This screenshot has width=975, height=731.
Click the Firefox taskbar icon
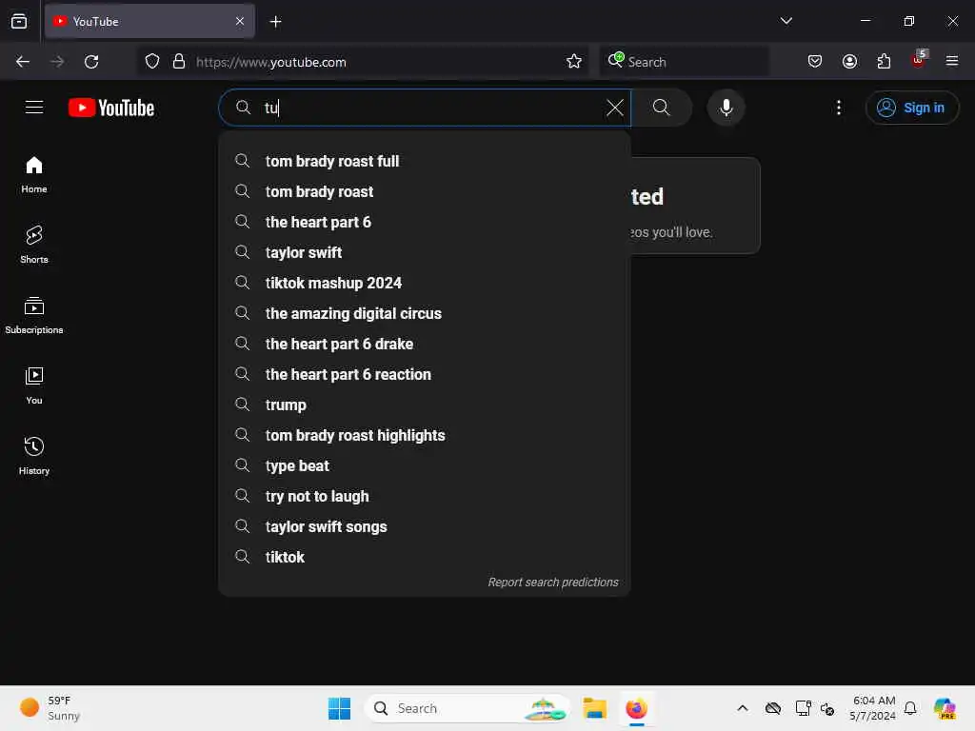tap(636, 708)
